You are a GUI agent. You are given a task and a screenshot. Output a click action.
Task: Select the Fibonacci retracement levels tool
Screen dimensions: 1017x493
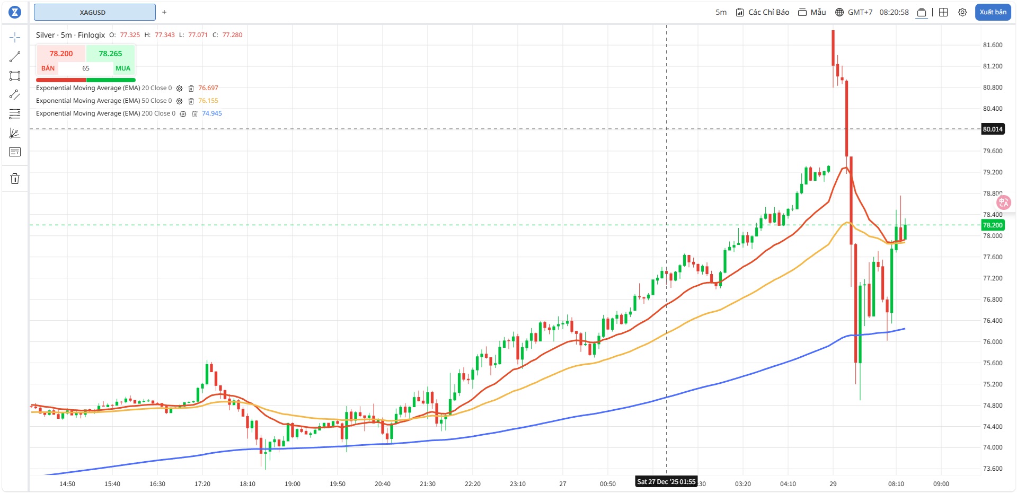coord(15,114)
